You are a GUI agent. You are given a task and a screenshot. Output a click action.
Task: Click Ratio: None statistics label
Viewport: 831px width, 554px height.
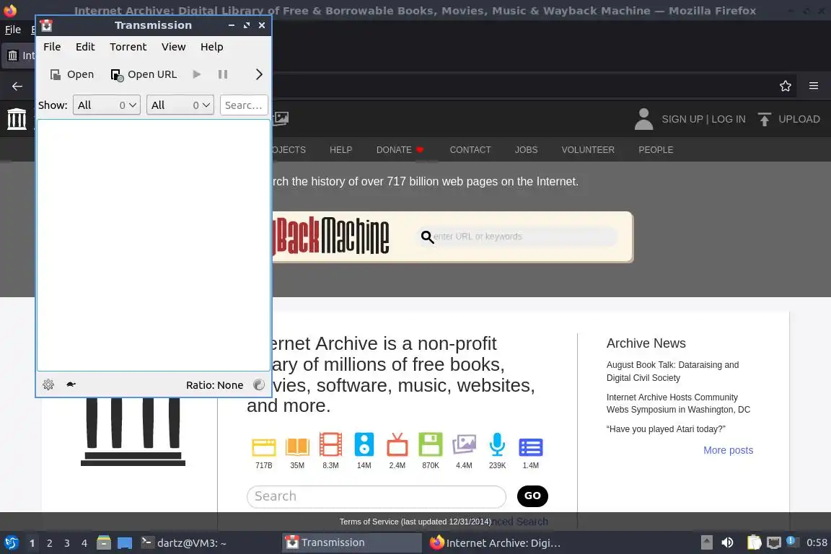[x=215, y=385]
